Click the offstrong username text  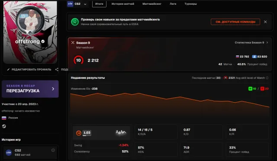pos(27,42)
